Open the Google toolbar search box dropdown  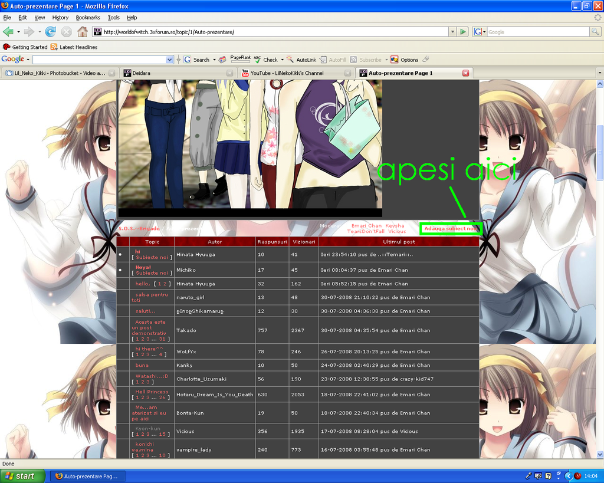[169, 60]
